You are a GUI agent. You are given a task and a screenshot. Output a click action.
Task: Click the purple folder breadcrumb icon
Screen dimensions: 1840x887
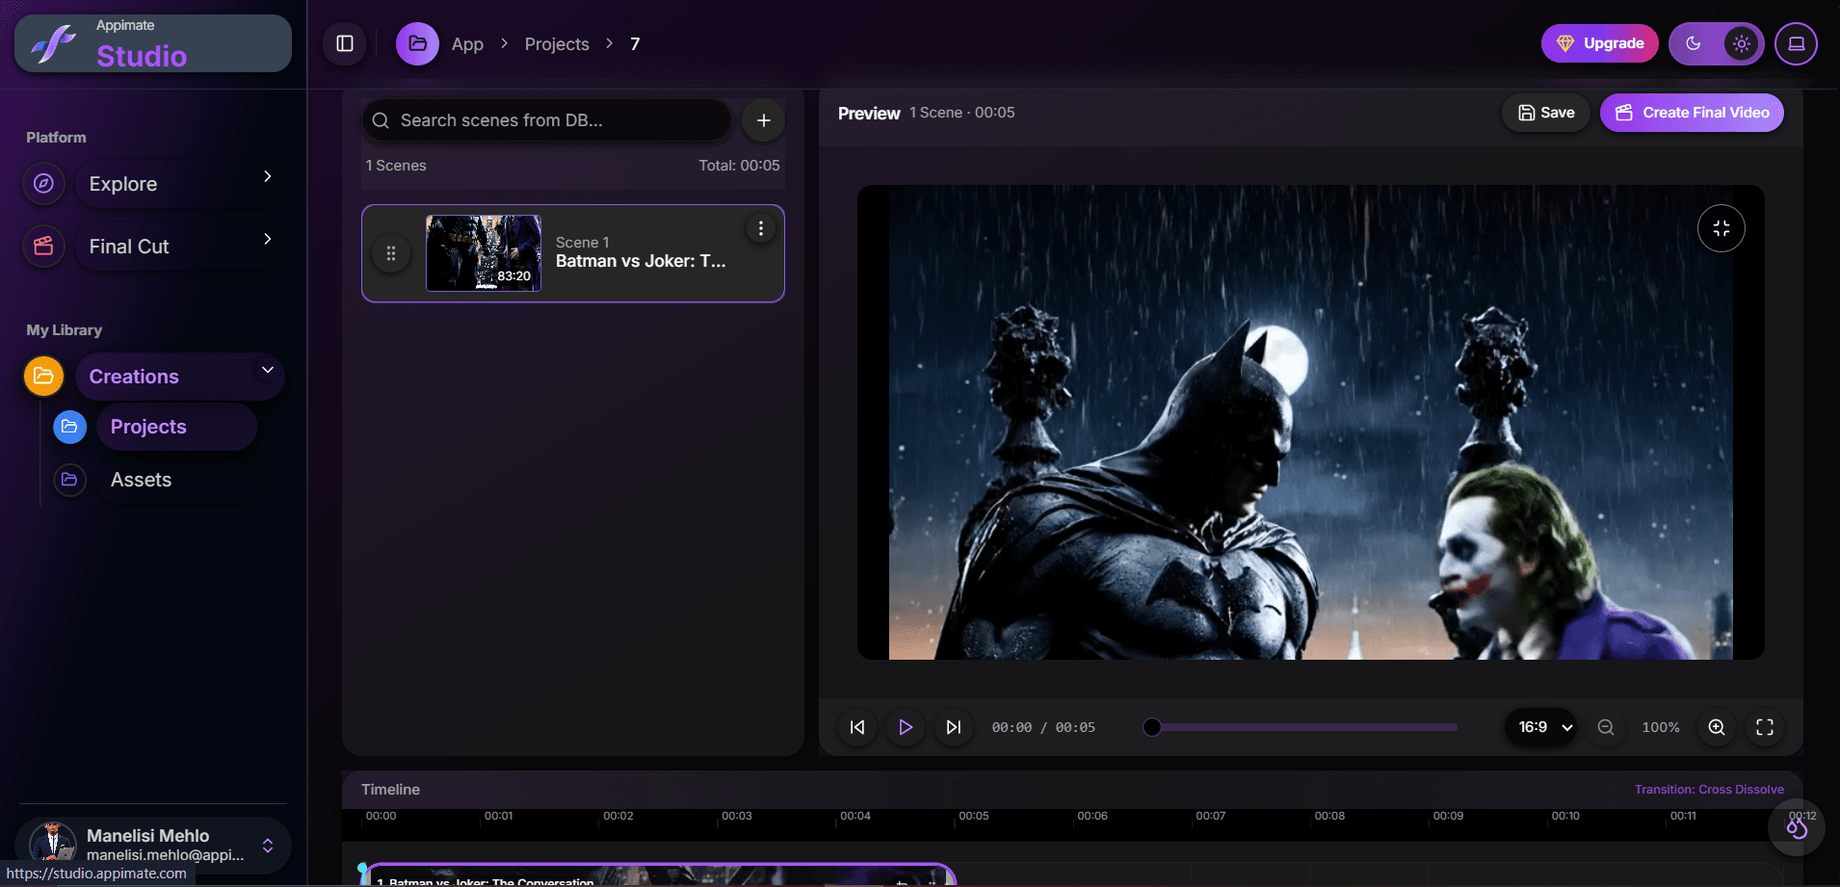[x=417, y=43]
